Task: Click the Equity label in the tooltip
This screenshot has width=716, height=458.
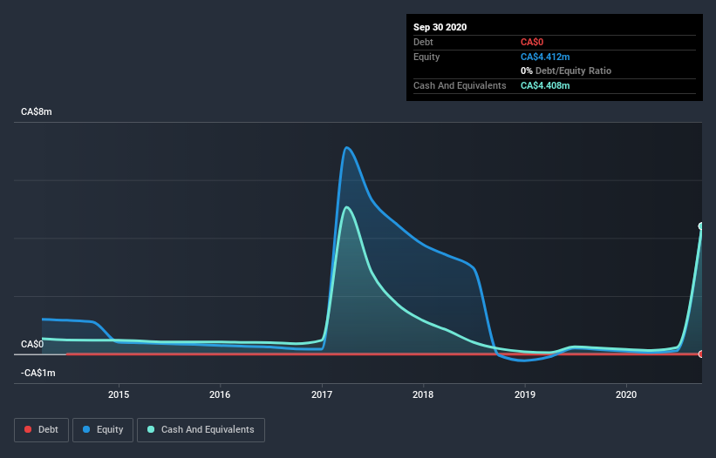Action: pos(426,57)
